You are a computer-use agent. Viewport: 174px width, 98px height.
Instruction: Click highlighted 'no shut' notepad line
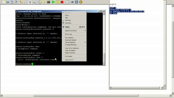pos(113,13)
